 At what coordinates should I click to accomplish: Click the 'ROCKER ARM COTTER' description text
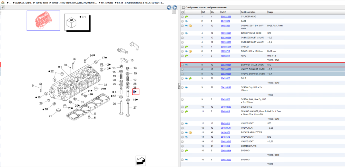coord(251,132)
